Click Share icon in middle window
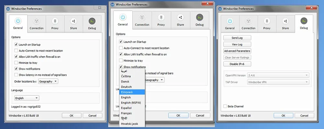324x129 pixels. tap(180, 17)
